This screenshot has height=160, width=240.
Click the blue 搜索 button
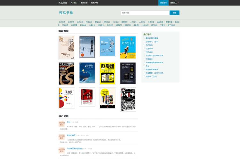[174, 13]
